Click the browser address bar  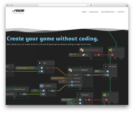click(x=64, y=5)
